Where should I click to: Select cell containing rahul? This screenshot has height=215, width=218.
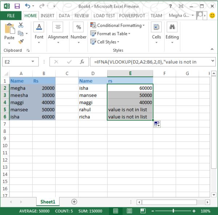(x=93, y=110)
